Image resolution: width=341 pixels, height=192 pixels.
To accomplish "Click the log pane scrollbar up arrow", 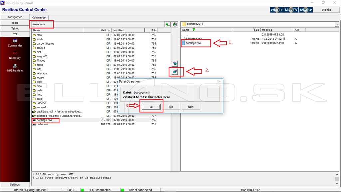I will pyautogui.click(x=337, y=174).
